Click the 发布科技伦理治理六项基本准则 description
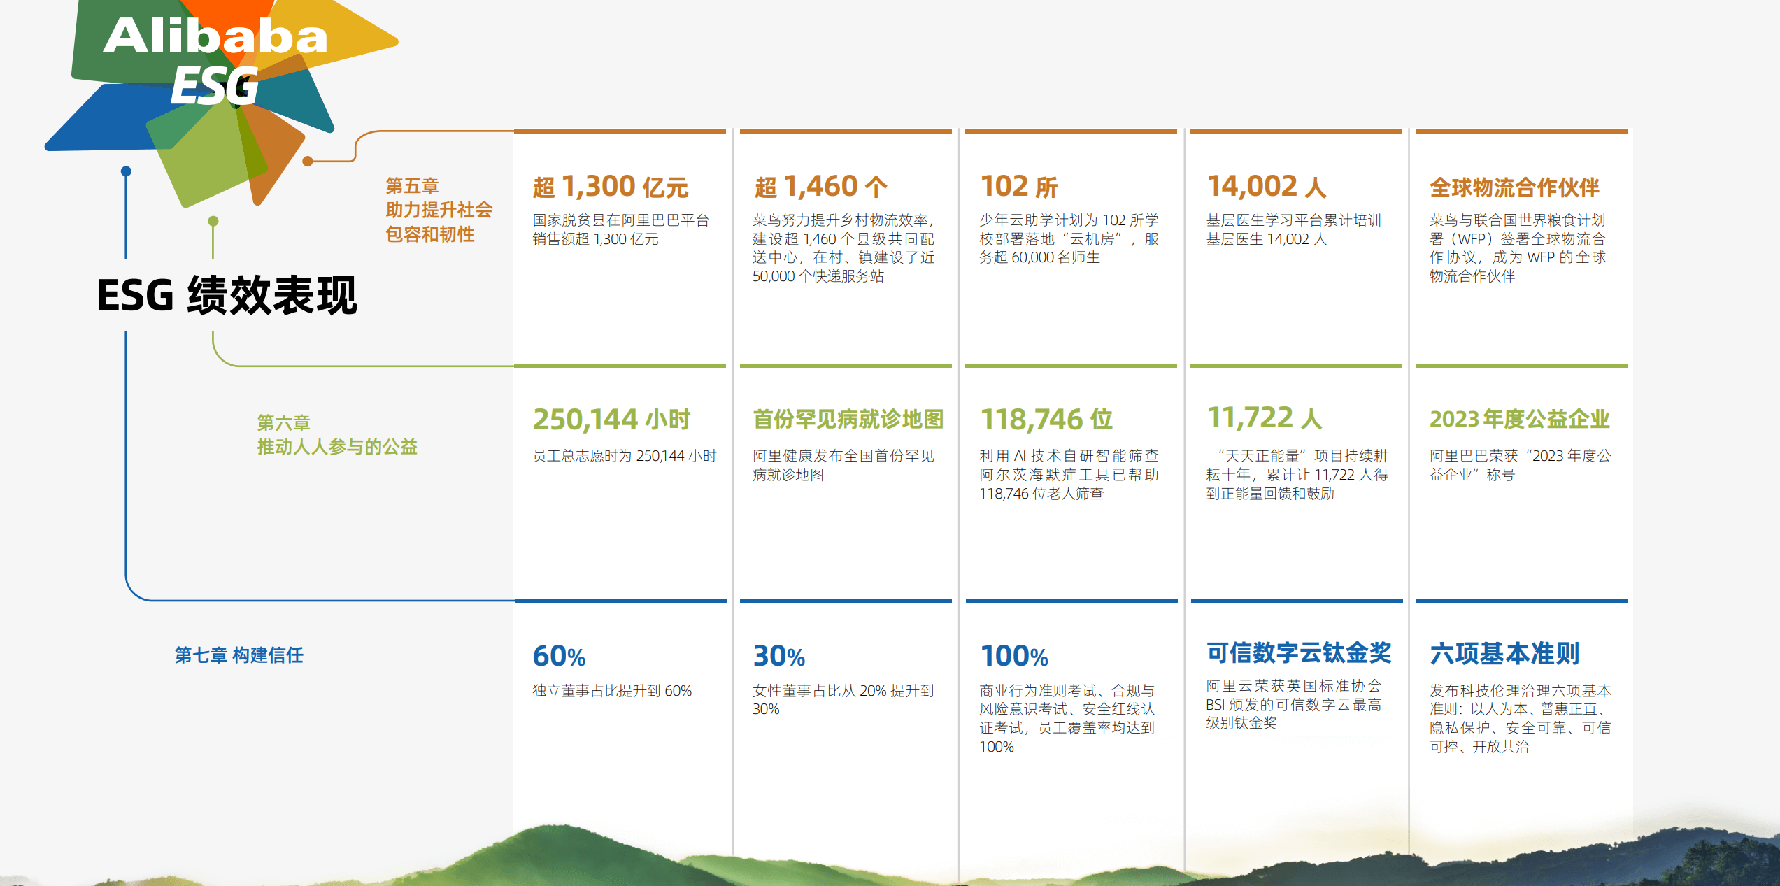The image size is (1780, 886). [x=1521, y=719]
